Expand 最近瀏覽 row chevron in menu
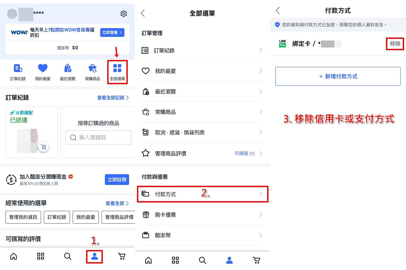This screenshot has width=406, height=270. click(261, 92)
